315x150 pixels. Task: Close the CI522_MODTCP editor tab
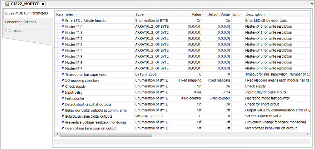[x=43, y=4]
